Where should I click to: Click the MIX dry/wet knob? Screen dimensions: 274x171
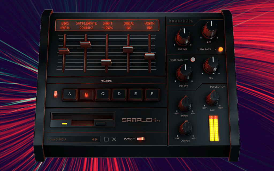(213, 98)
